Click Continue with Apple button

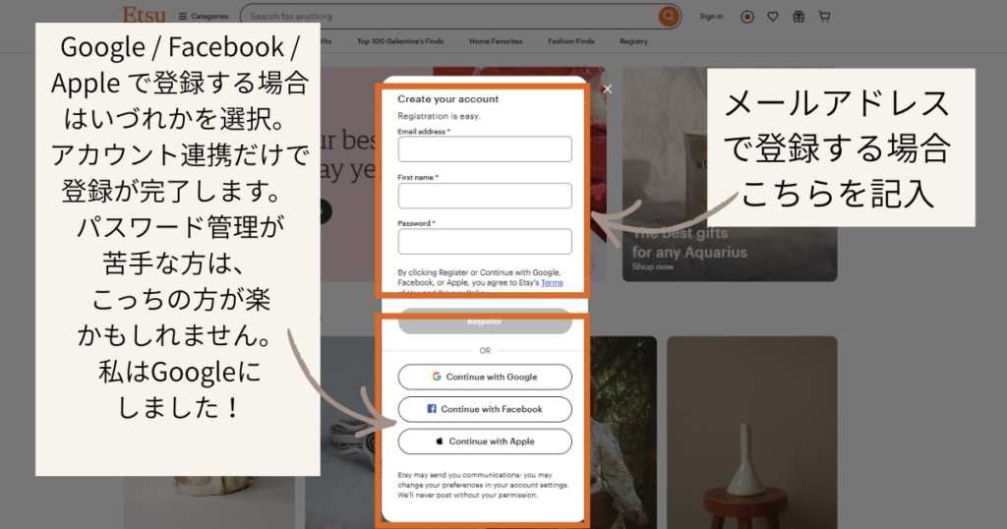[x=484, y=441]
